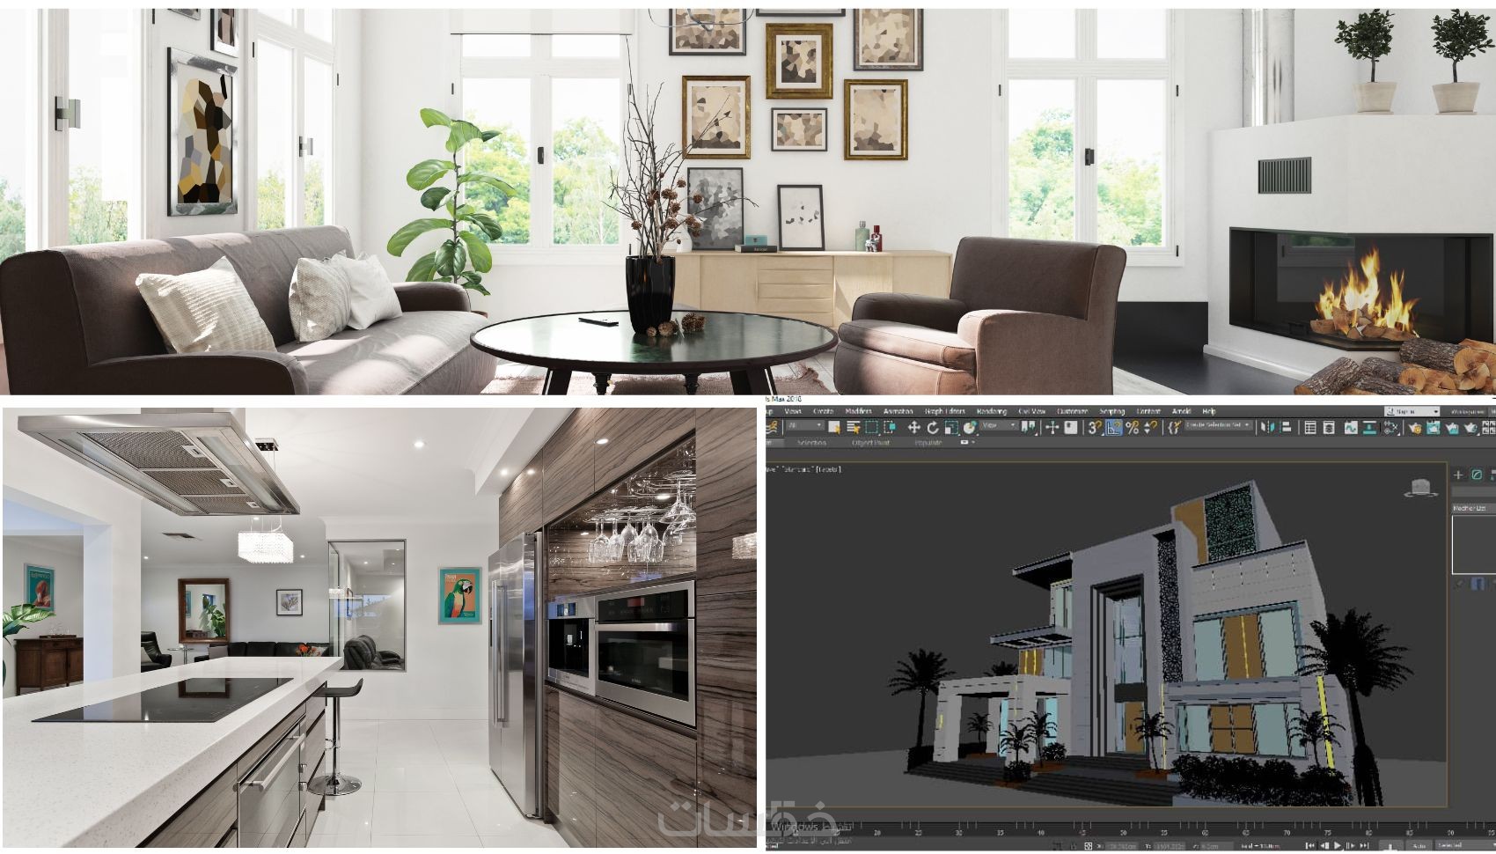Image resolution: width=1496 pixels, height=854 pixels.
Task: Pick the Select and Place tool
Action: [970, 427]
